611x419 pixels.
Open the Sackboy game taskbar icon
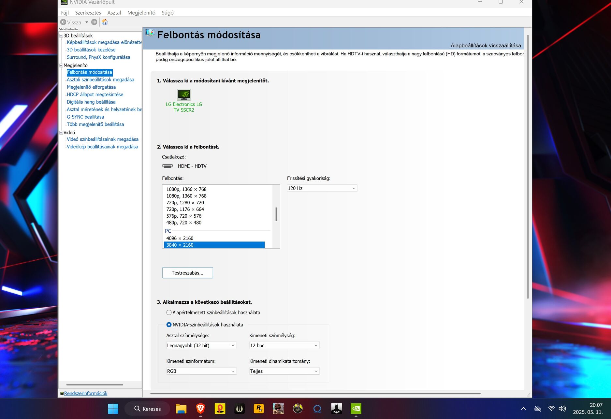[278, 409]
